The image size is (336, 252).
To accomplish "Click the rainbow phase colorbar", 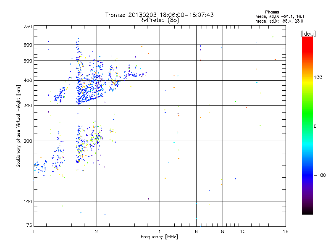I will click(307, 125).
